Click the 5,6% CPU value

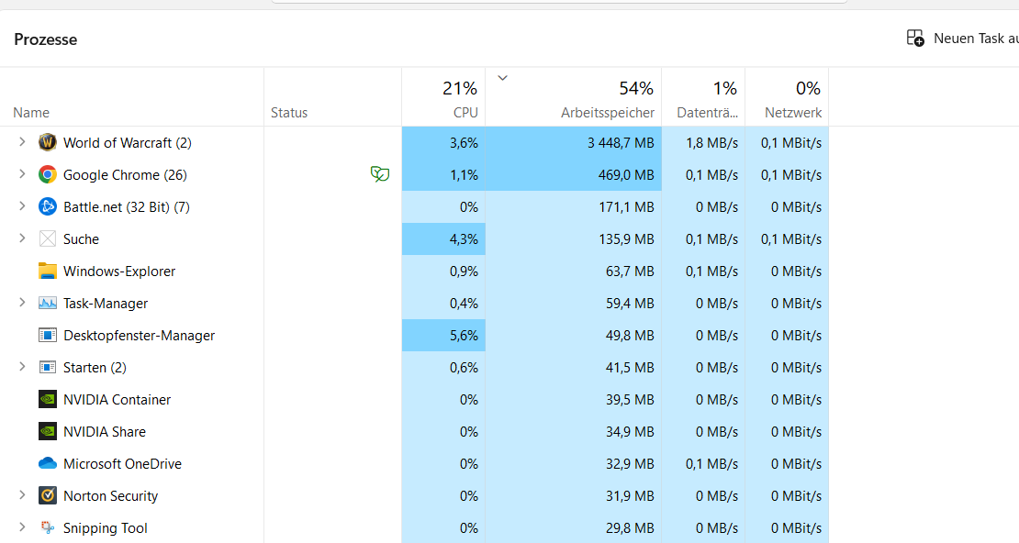coord(464,335)
